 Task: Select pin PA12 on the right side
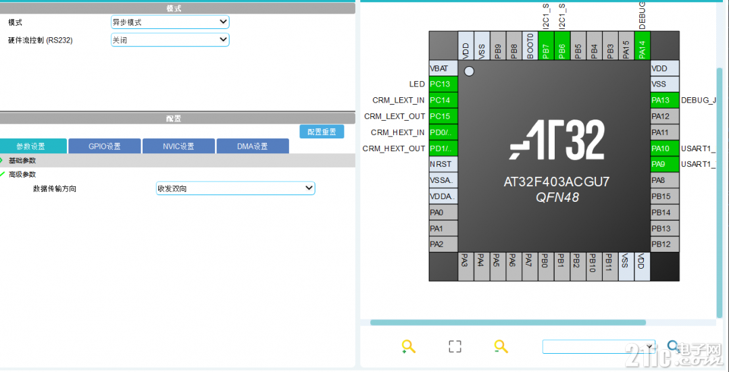tap(664, 116)
